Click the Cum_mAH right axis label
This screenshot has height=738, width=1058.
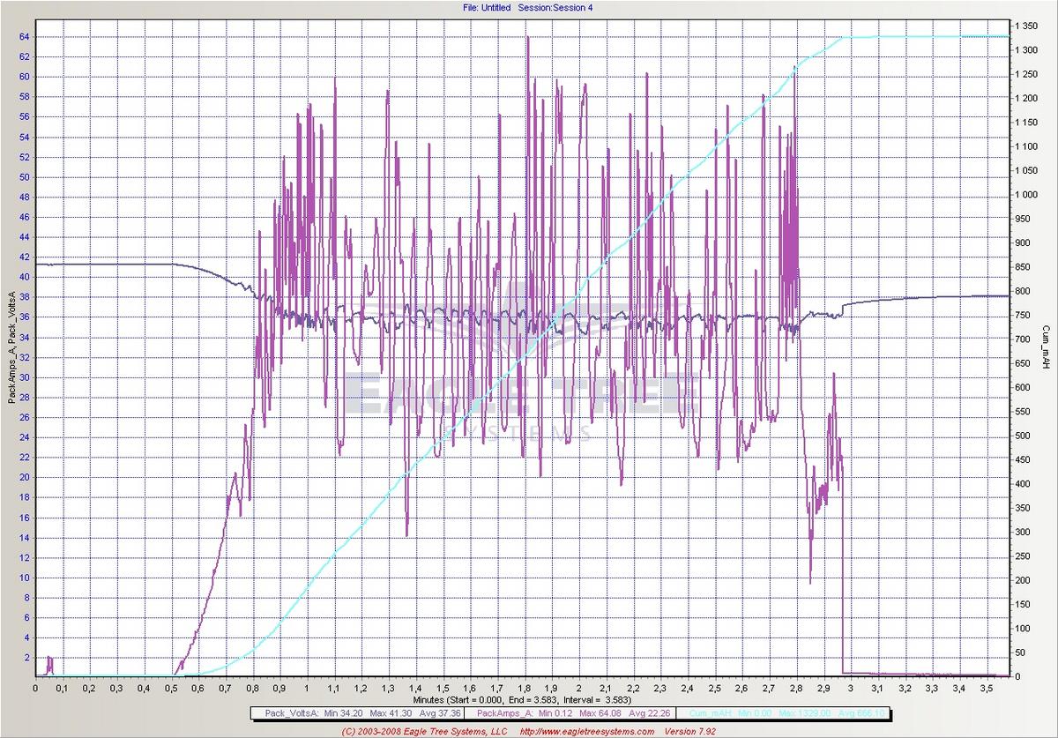click(x=1046, y=348)
